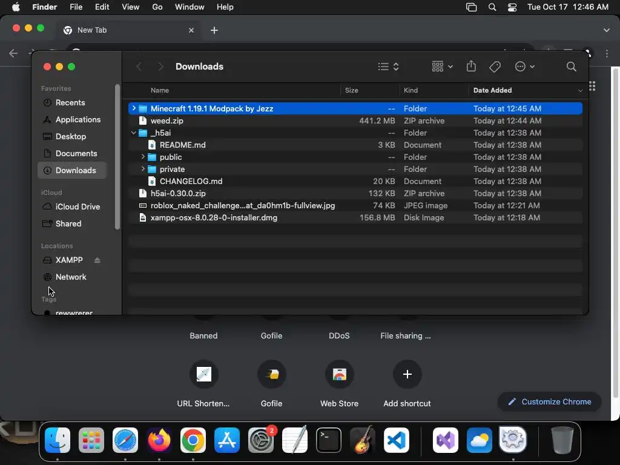Select Downloads in Finder sidebar

(72, 170)
